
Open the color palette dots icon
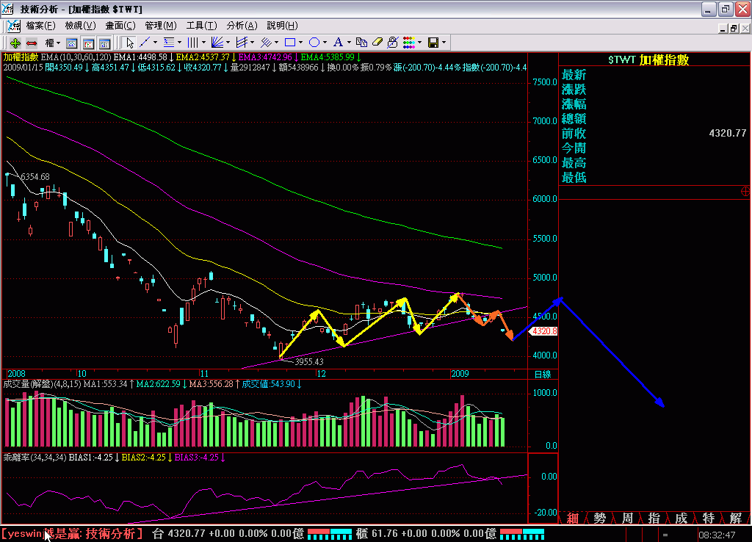point(408,43)
